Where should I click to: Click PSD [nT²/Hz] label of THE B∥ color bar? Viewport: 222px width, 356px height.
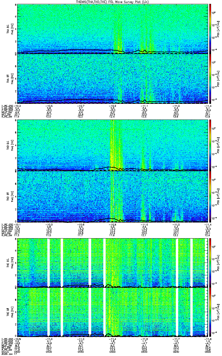pos(218,312)
